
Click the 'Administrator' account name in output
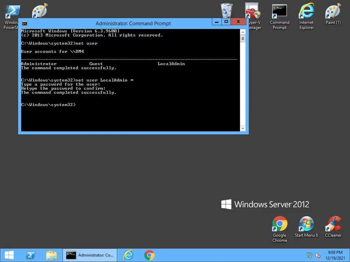[x=39, y=64]
